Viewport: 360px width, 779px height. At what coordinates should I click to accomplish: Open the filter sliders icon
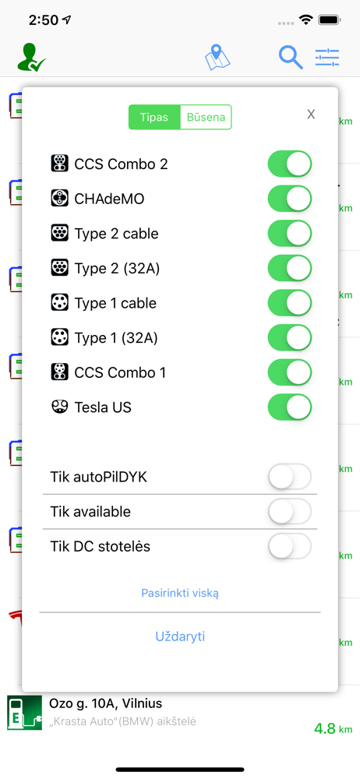pyautogui.click(x=327, y=58)
